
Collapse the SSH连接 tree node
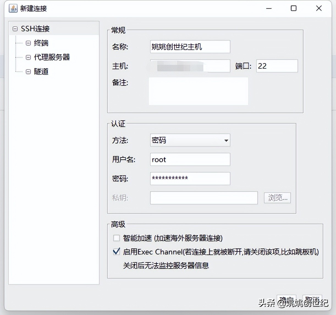point(15,29)
